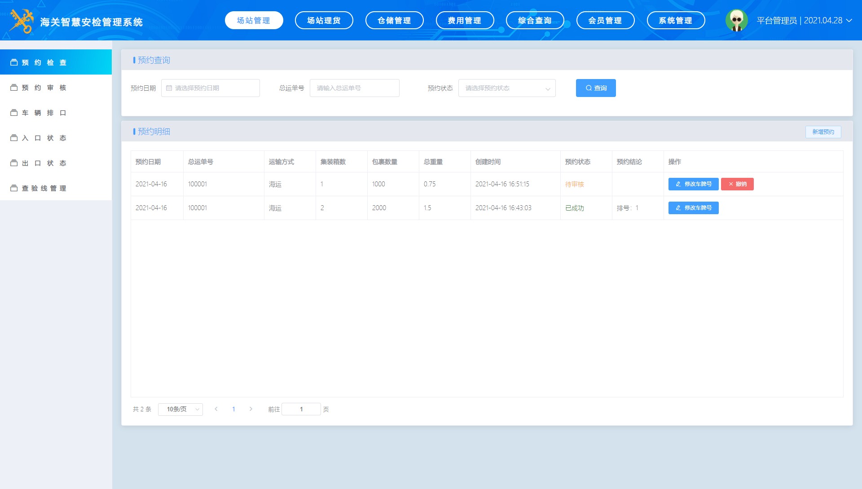Expand the 10条/页 page size selector
The image size is (862, 489).
[x=180, y=409]
